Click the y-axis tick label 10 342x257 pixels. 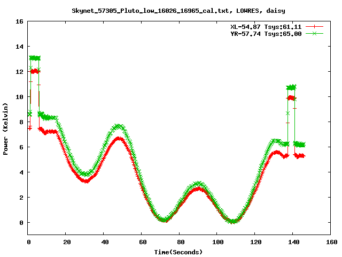coord(19,97)
